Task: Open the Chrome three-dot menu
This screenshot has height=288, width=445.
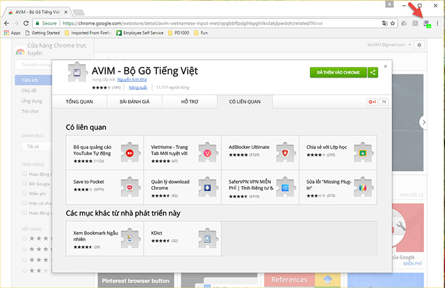Action: (x=437, y=24)
